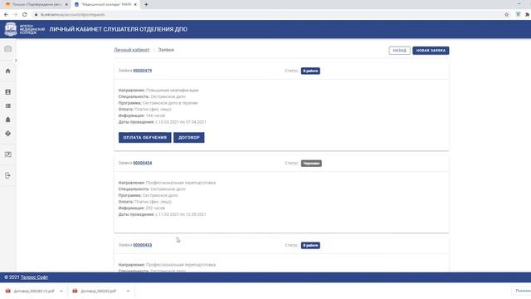Select the 'Медицинский колледж' browser tab

(x=105, y=4)
